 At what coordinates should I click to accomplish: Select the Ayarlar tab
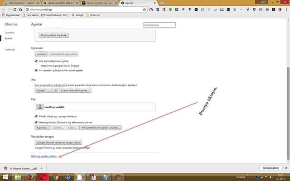(x=138, y=3)
